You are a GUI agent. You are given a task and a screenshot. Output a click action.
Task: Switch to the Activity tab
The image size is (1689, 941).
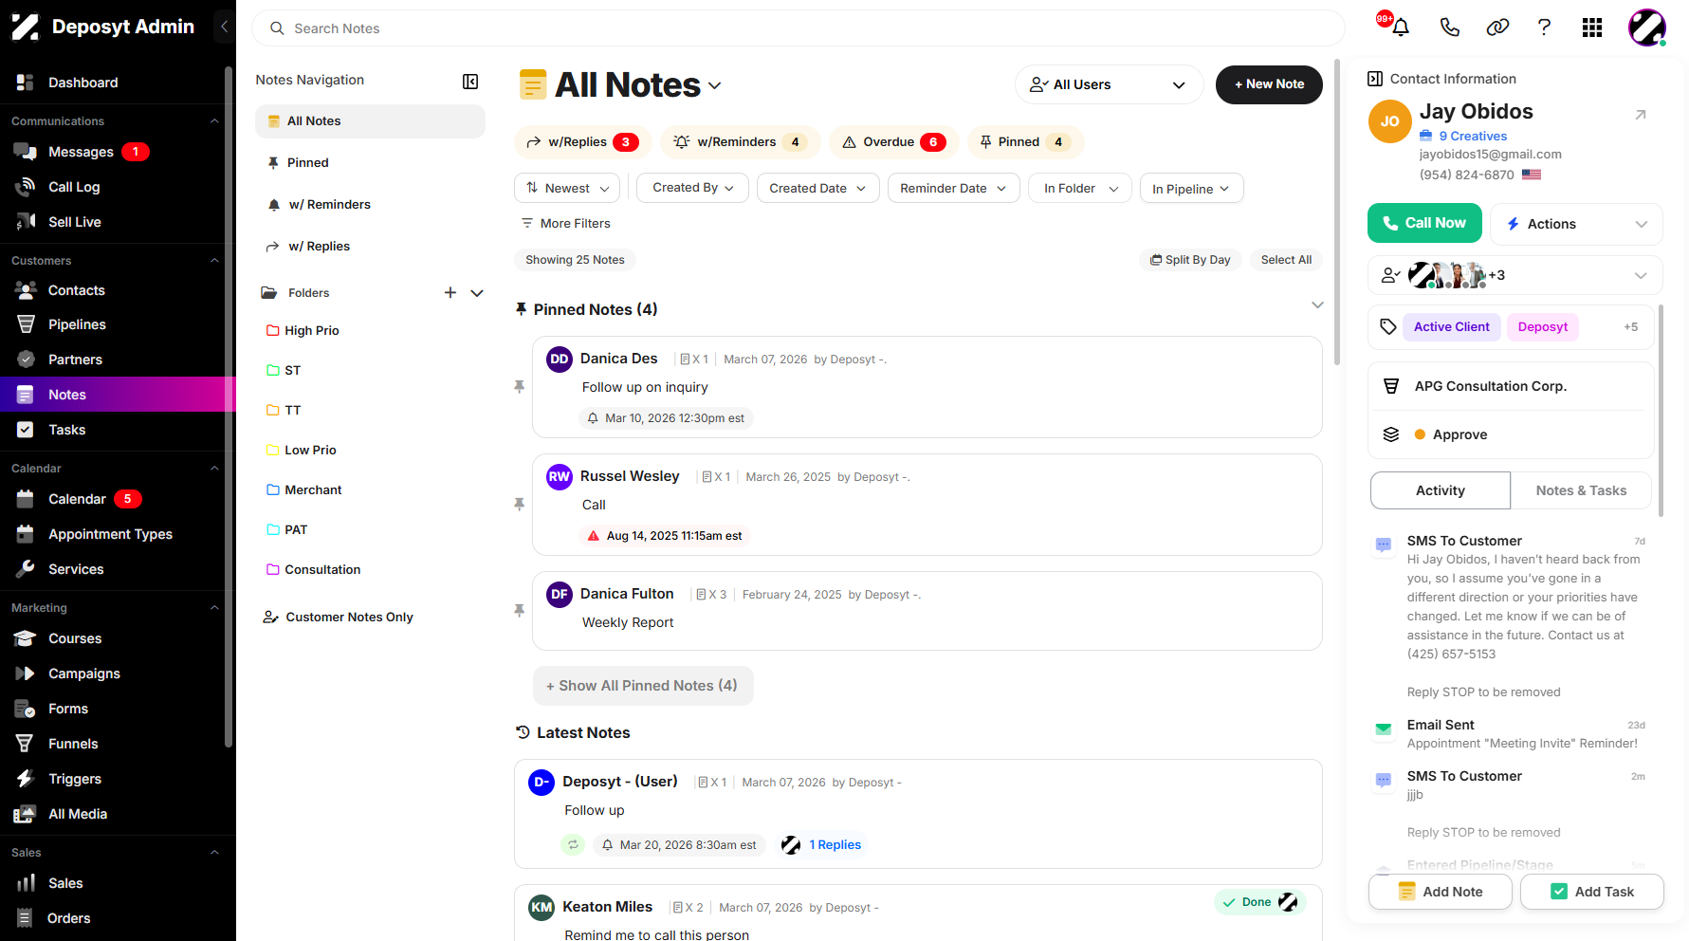(1440, 490)
